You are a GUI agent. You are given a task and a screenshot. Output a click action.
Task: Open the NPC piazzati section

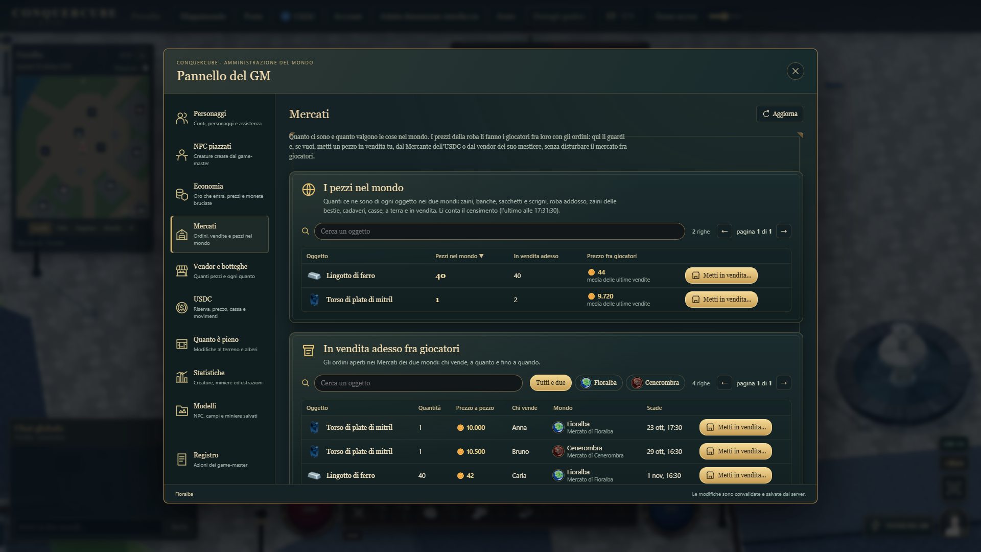point(219,154)
